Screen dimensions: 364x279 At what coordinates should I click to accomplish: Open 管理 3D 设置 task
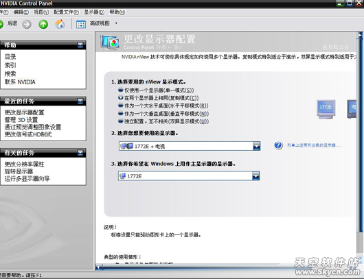[21, 120]
